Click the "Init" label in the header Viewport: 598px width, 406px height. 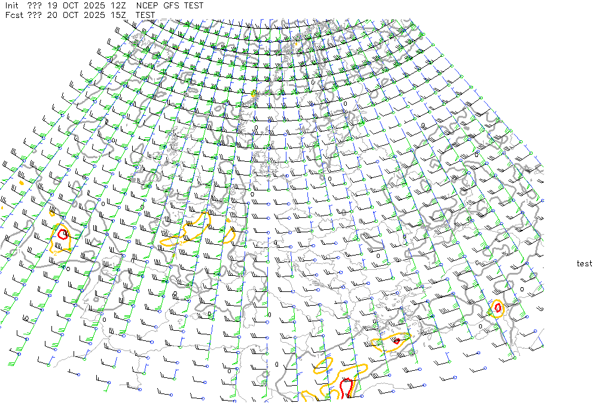point(11,5)
